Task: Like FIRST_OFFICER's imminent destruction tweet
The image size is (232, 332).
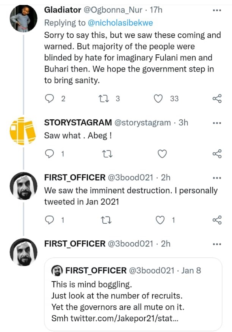Action: click(x=161, y=220)
